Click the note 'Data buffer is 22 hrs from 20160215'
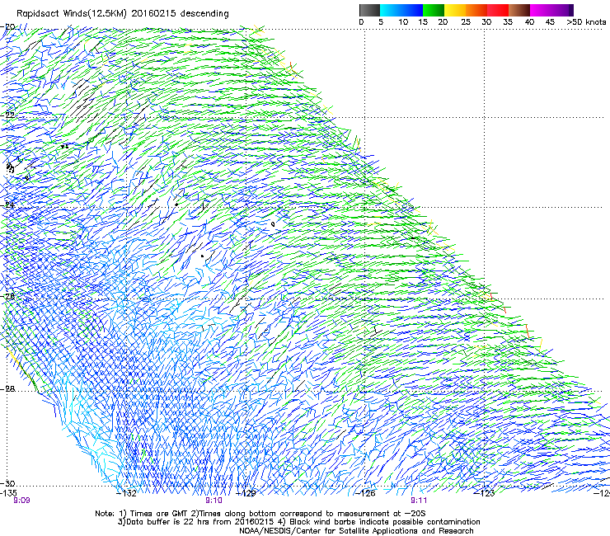Screen dimensions: 610x536 [199, 522]
